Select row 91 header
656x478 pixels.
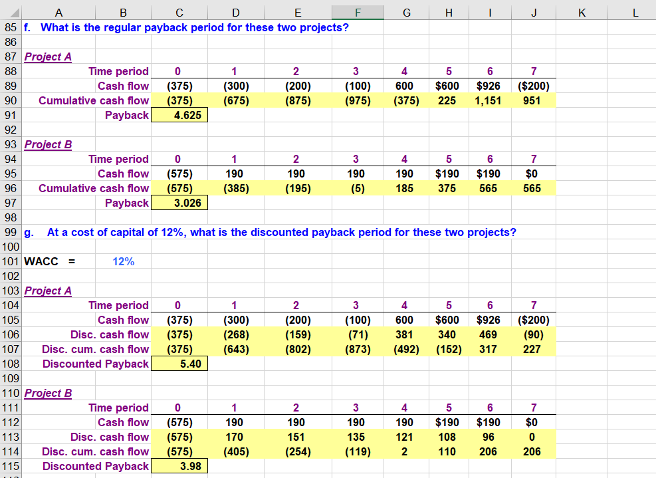[x=11, y=115]
